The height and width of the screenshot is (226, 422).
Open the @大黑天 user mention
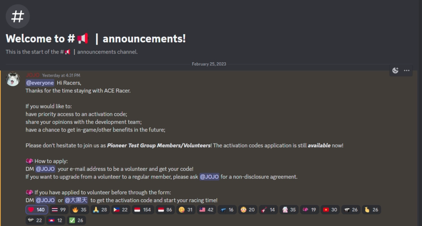click(76, 200)
